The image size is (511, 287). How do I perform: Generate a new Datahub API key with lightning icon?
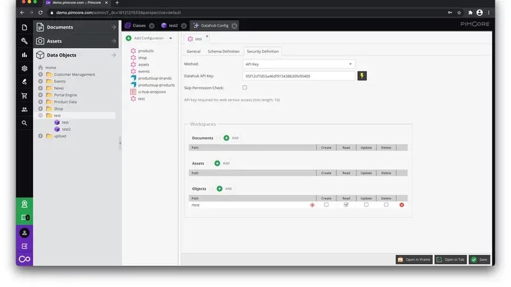(x=362, y=76)
